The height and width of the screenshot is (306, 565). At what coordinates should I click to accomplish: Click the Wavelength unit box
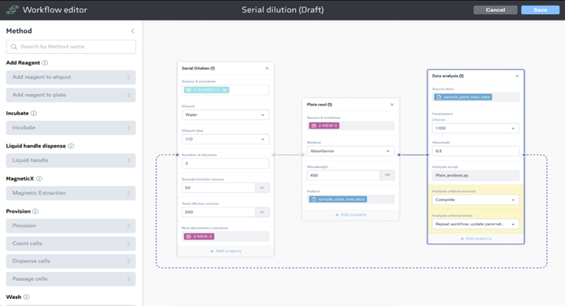(387, 175)
